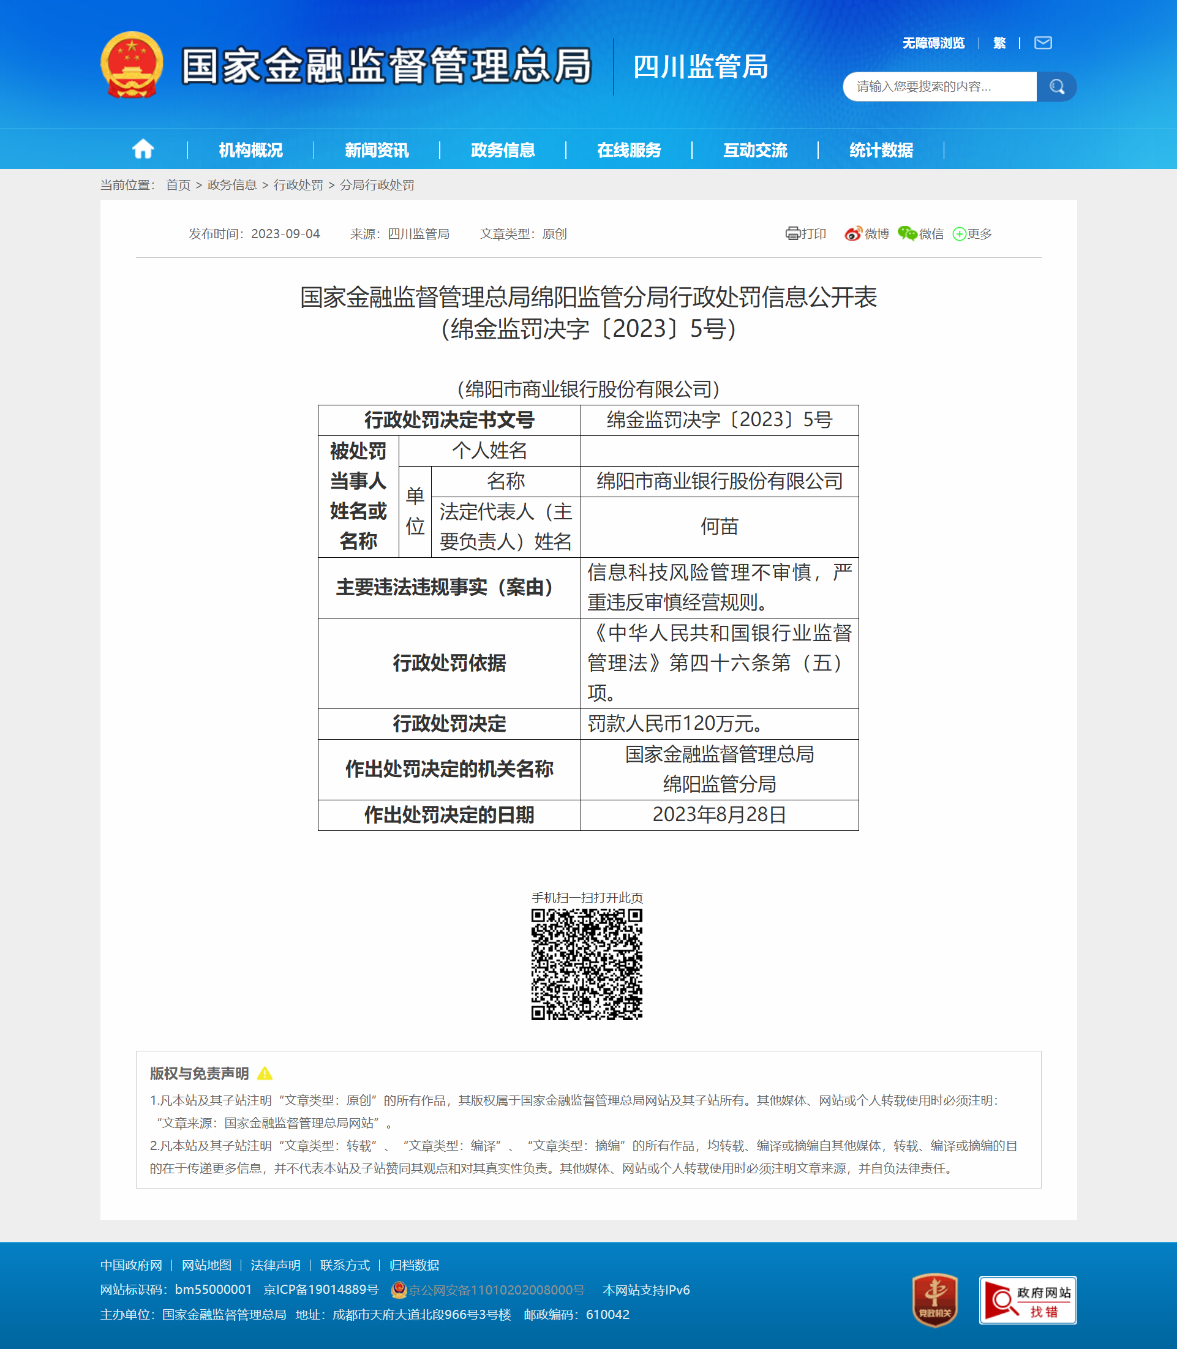1177x1349 pixels.
Task: Click 本网站支持IPv6 footer text
Action: (x=646, y=1290)
